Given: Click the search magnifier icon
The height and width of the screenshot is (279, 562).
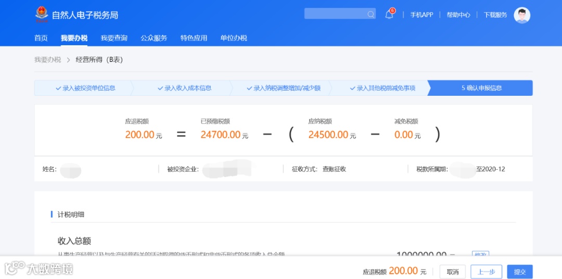Looking at the screenshot, I should point(371,15).
